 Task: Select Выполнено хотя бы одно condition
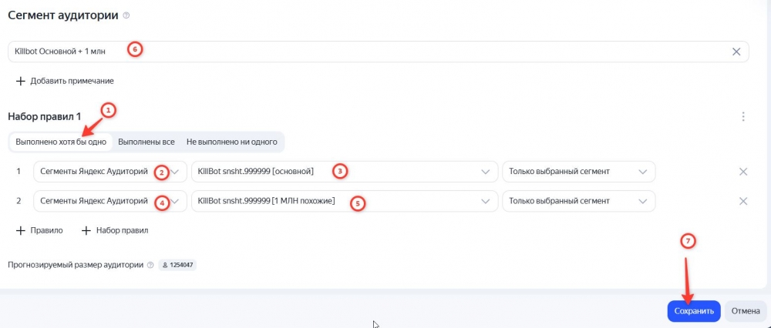61,142
